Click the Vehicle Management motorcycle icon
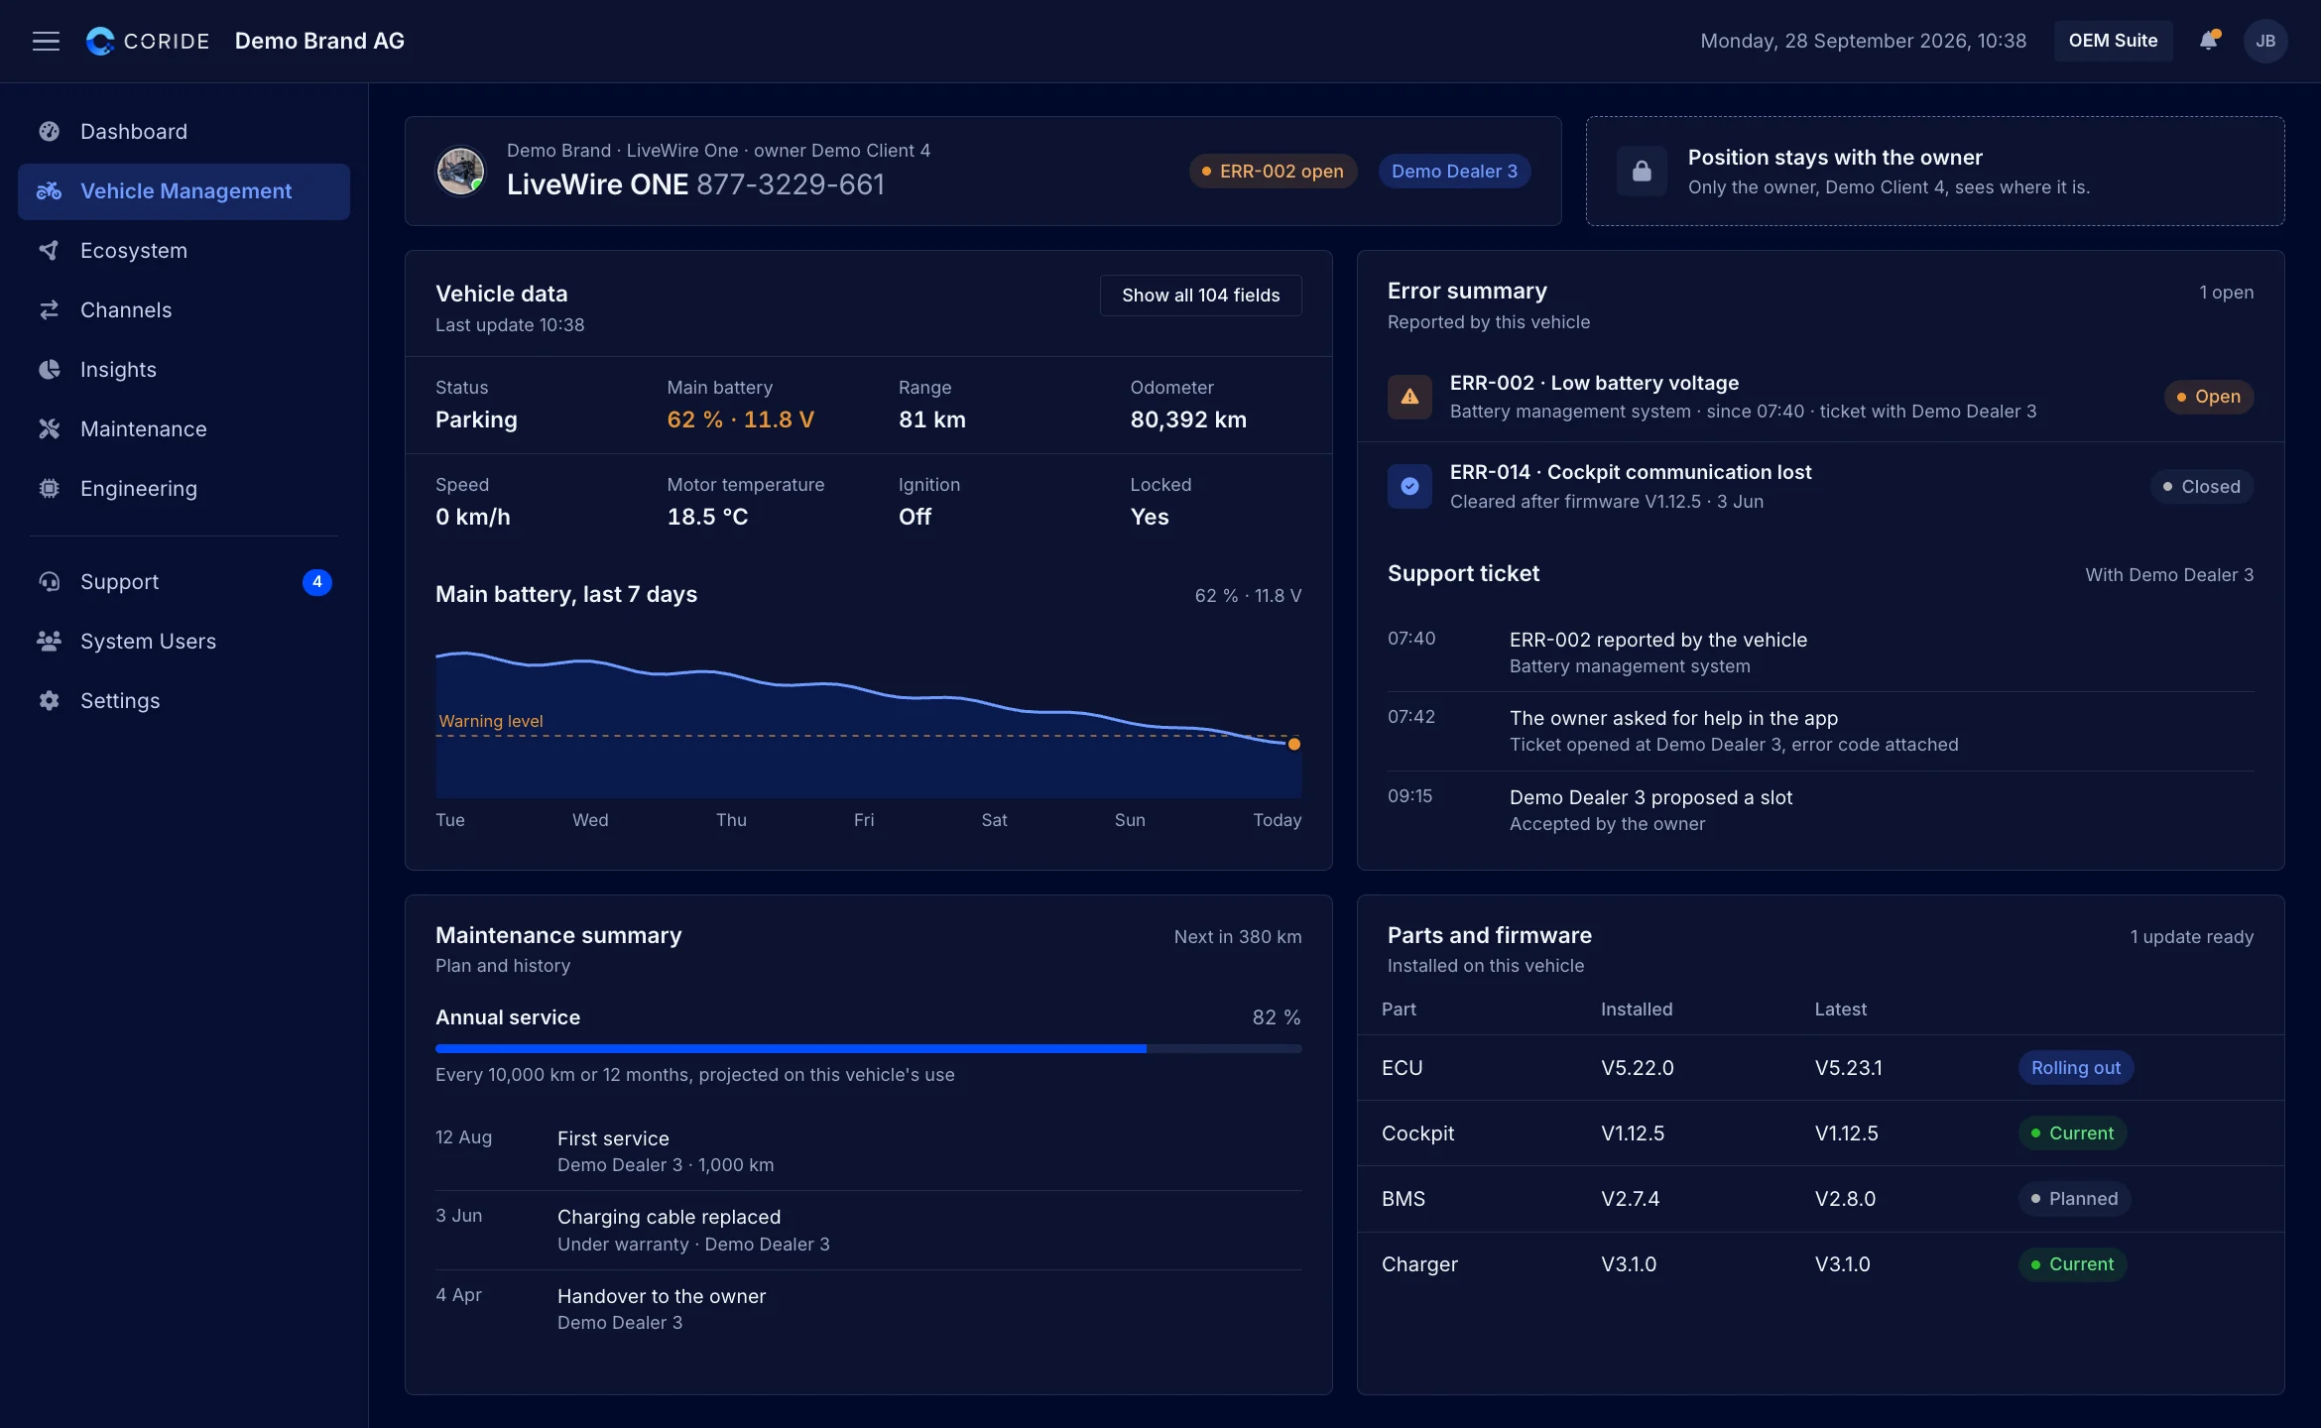This screenshot has width=2321, height=1428. [x=50, y=191]
